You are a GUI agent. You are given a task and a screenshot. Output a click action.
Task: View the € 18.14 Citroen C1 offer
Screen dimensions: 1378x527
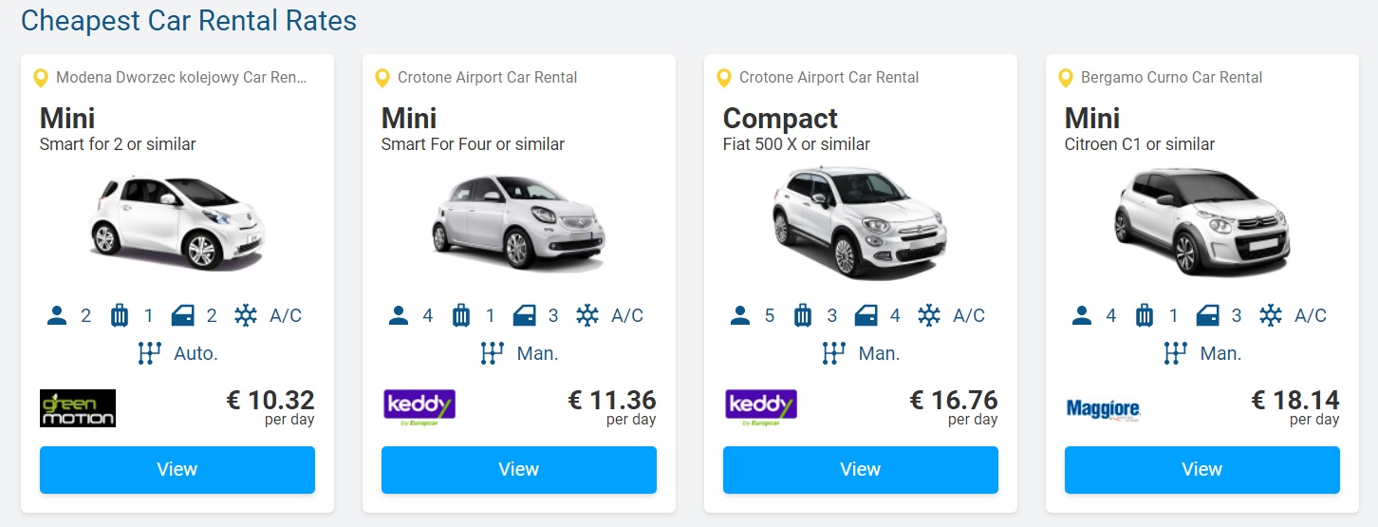pyautogui.click(x=1202, y=470)
